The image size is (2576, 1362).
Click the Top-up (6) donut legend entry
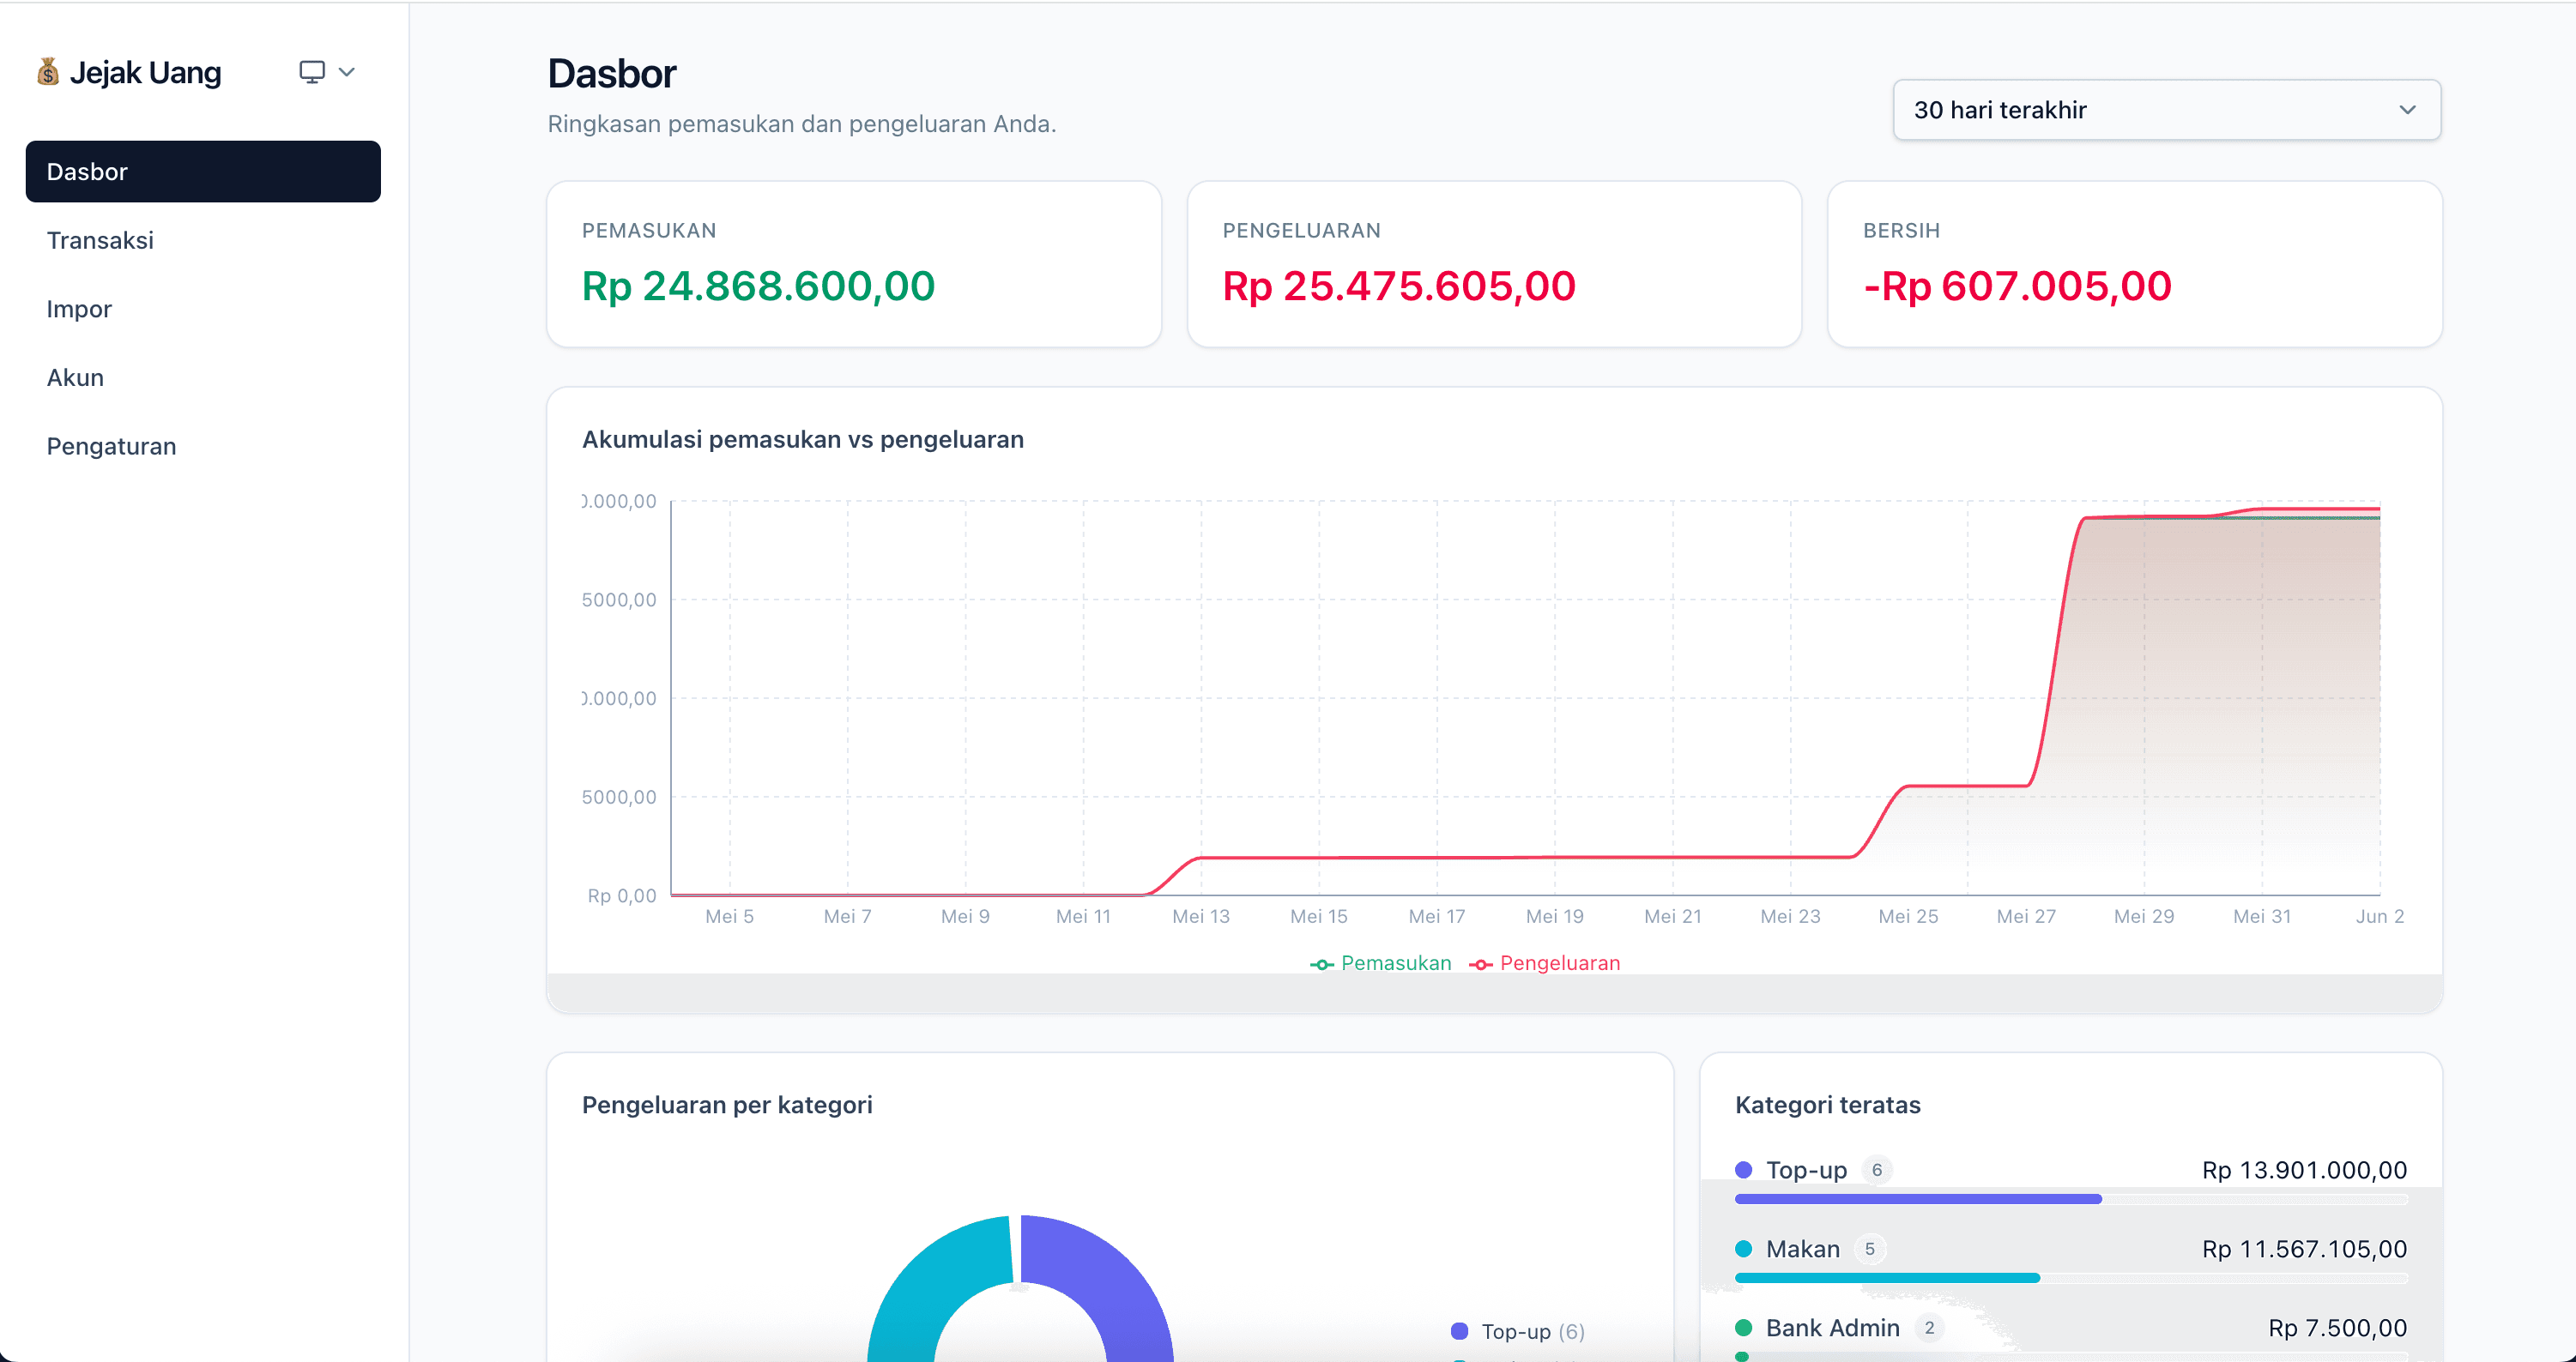(x=1518, y=1332)
